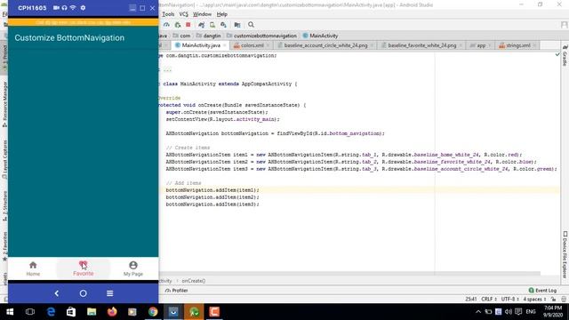Click the onCreate() breadcrumb at editor bottom
The height and width of the screenshot is (320, 569).
(194, 281)
